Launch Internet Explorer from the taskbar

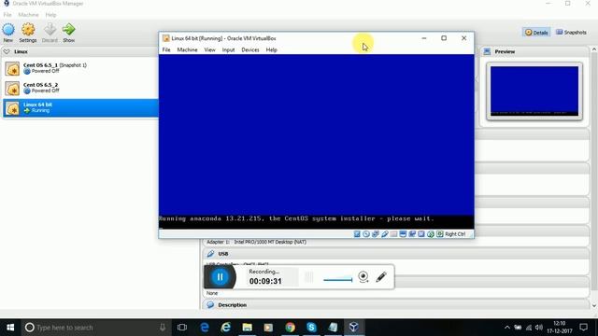click(226, 328)
